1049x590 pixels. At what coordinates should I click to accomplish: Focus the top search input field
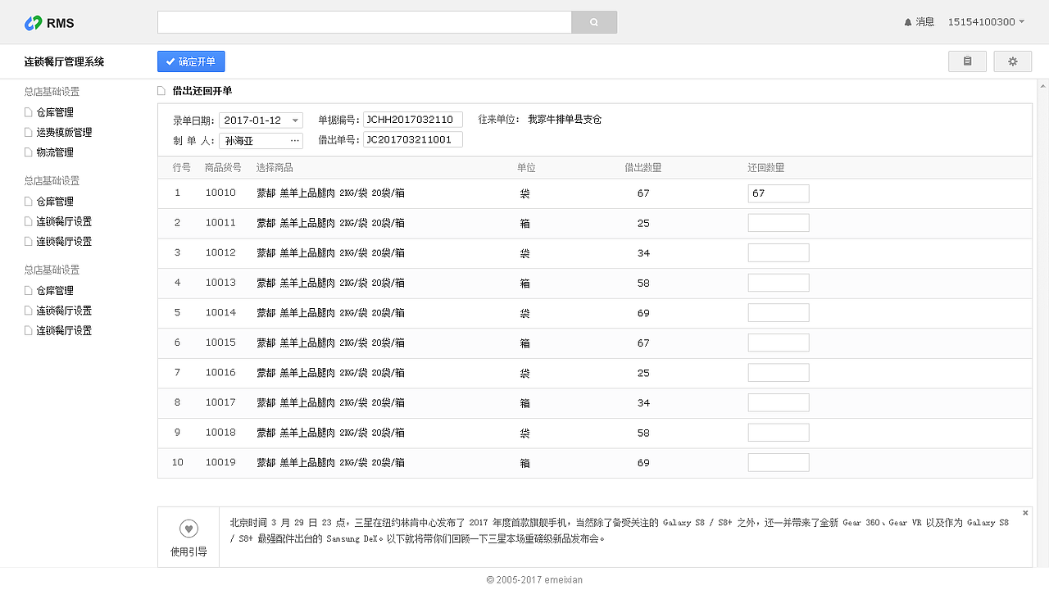coord(365,22)
